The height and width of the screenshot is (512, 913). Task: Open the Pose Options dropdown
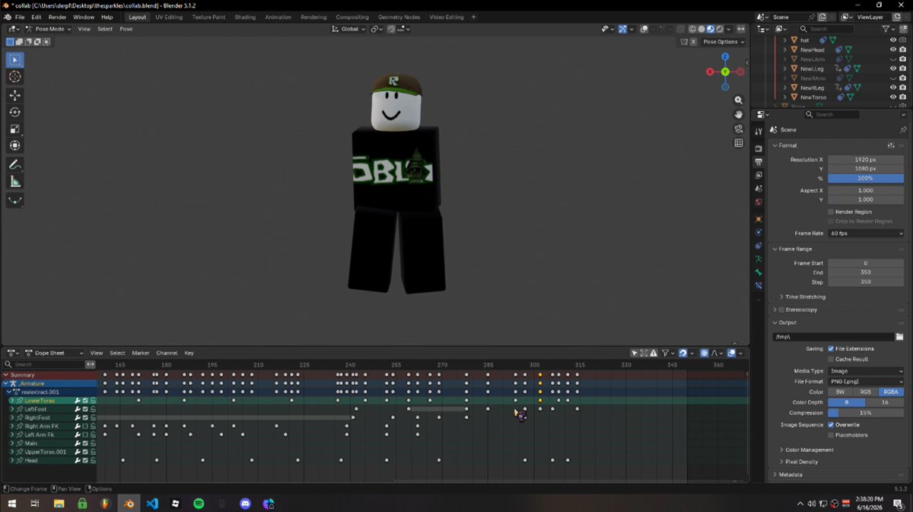tap(722, 42)
